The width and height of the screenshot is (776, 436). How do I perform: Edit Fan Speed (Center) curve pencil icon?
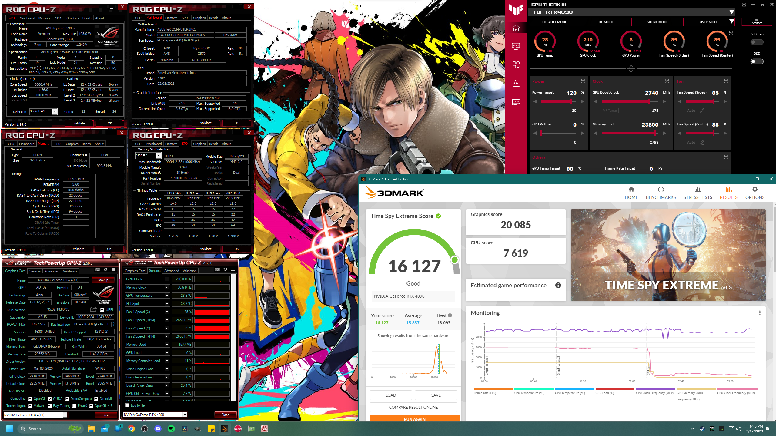point(702,142)
